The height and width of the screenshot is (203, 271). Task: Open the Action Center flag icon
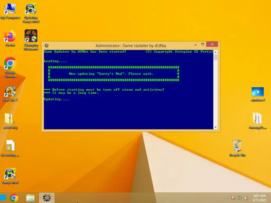[x=233, y=198]
